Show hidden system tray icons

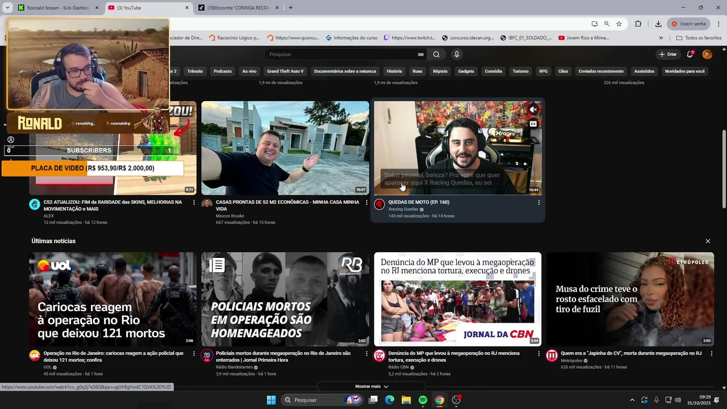(x=632, y=400)
